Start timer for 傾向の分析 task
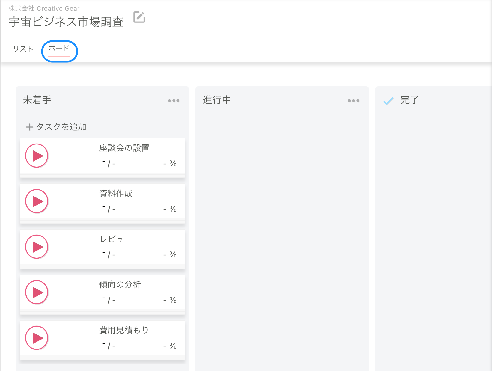 coord(37,292)
